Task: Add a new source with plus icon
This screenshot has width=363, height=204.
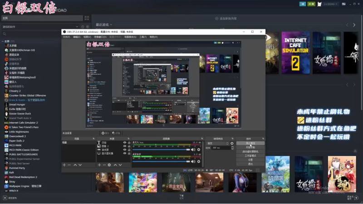Action: click(99, 165)
